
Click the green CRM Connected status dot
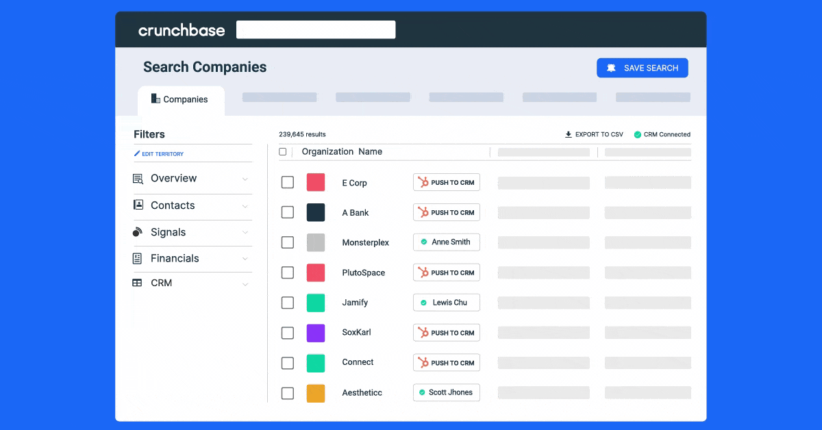638,134
